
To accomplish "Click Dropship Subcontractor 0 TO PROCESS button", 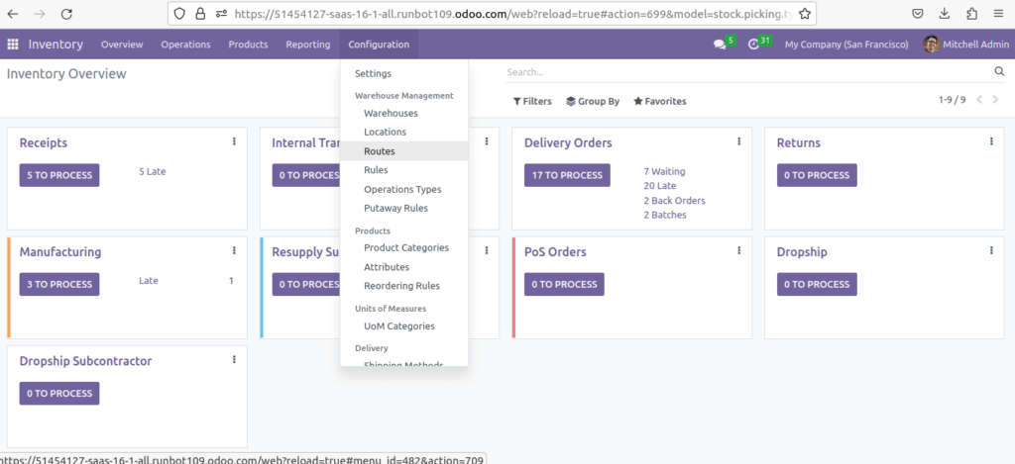I will point(59,394).
